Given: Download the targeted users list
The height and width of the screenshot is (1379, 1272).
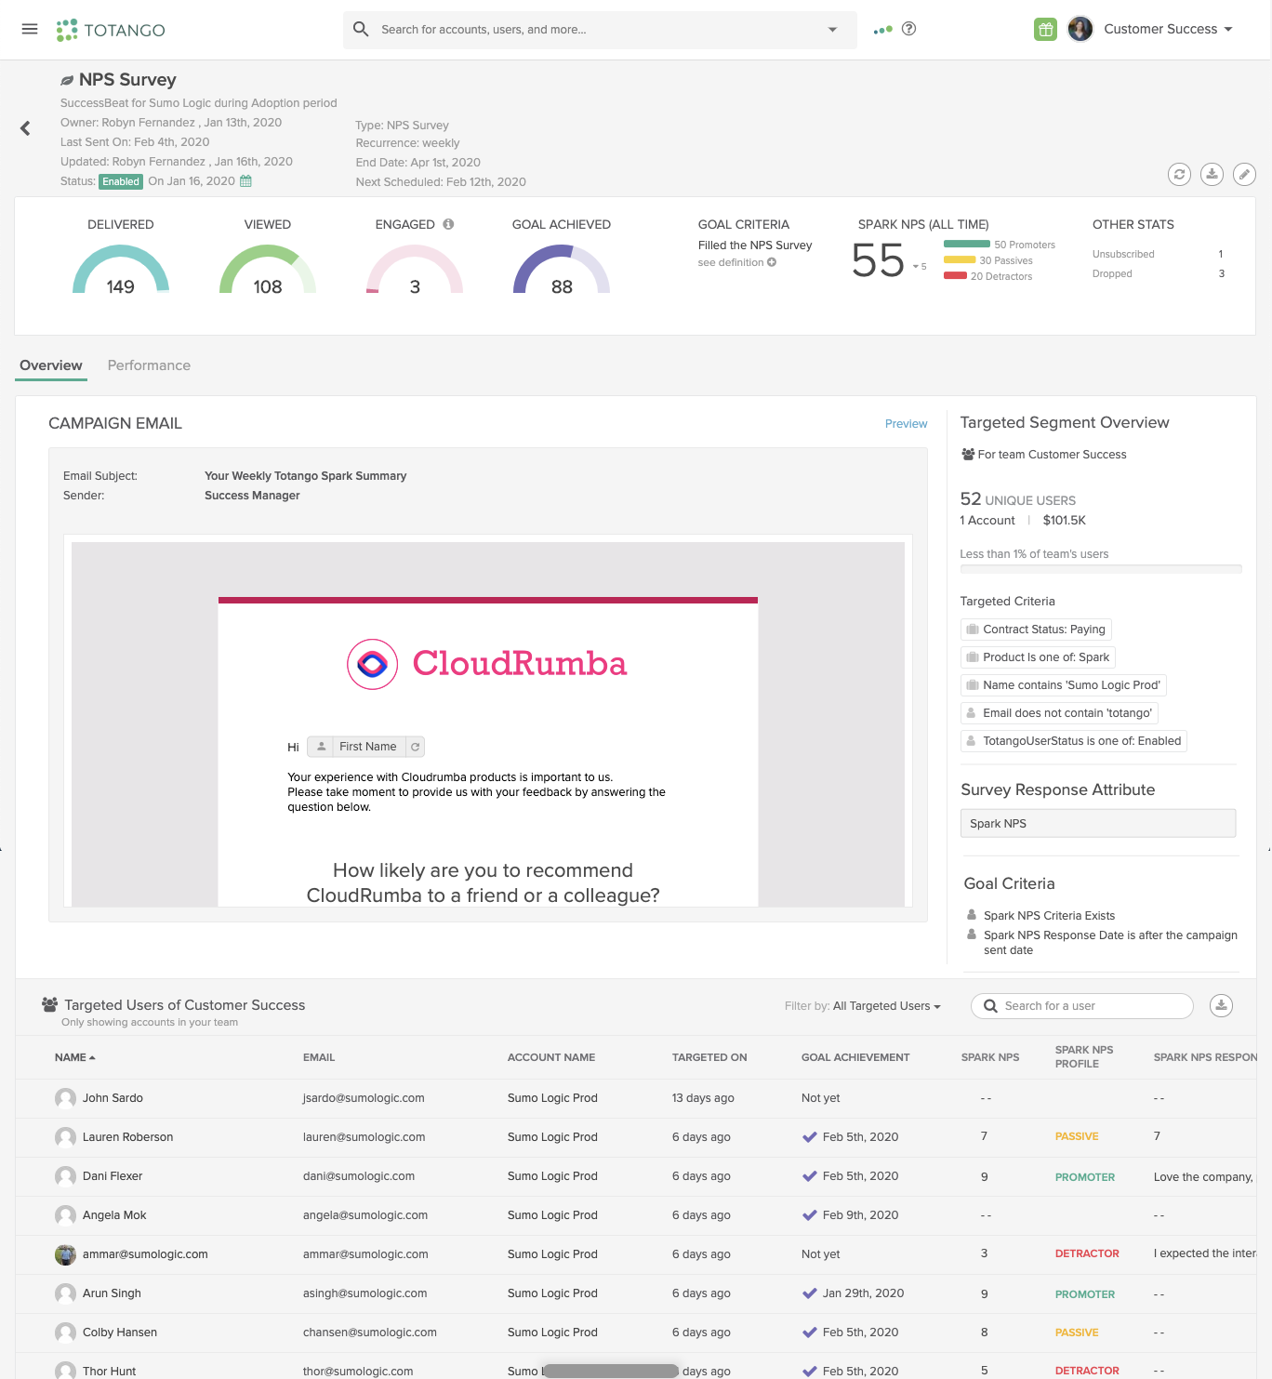Looking at the screenshot, I should pos(1221,1005).
